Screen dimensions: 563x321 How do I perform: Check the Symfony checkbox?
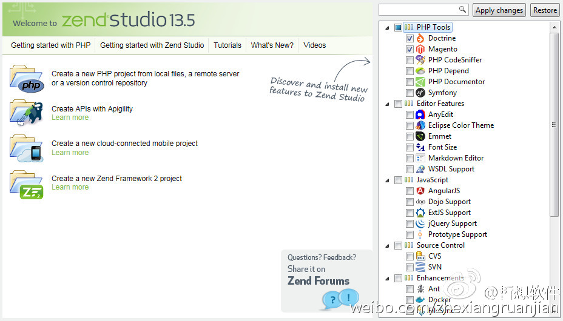pos(410,93)
